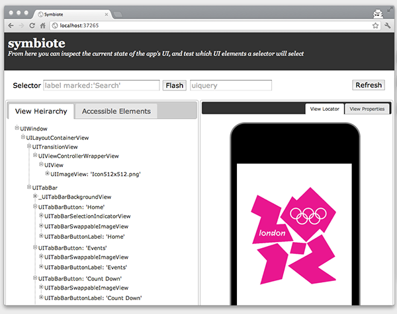Open the browser home icon
397x314 pixels.
(x=42, y=26)
